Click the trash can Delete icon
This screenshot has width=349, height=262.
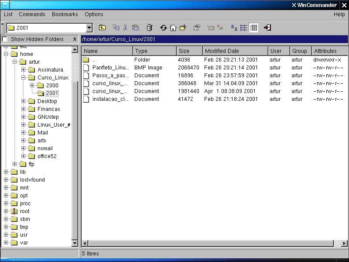(x=150, y=28)
